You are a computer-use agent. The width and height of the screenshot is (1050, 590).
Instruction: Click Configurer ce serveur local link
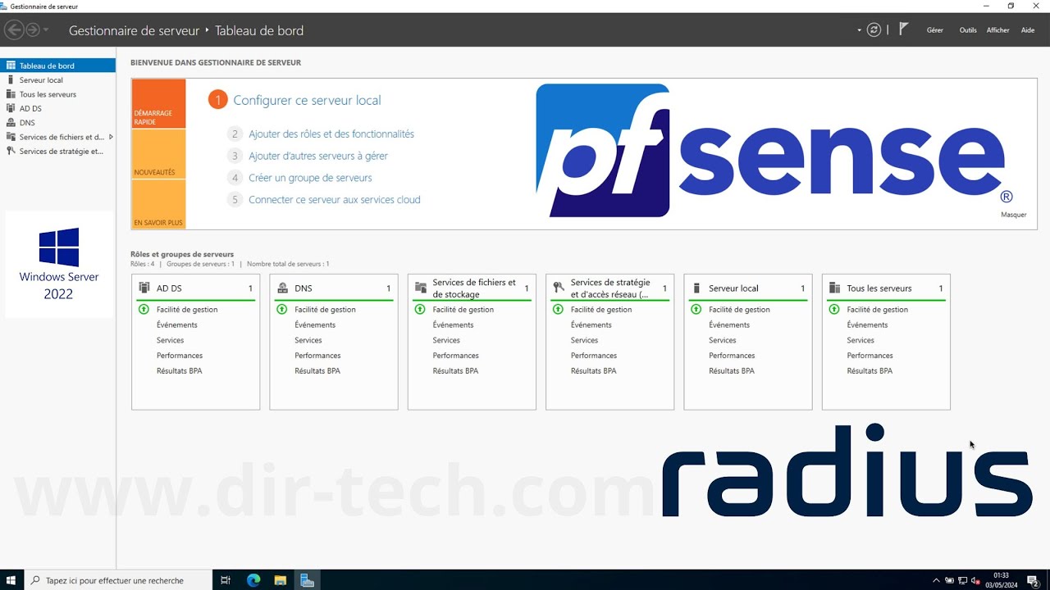pyautogui.click(x=307, y=100)
